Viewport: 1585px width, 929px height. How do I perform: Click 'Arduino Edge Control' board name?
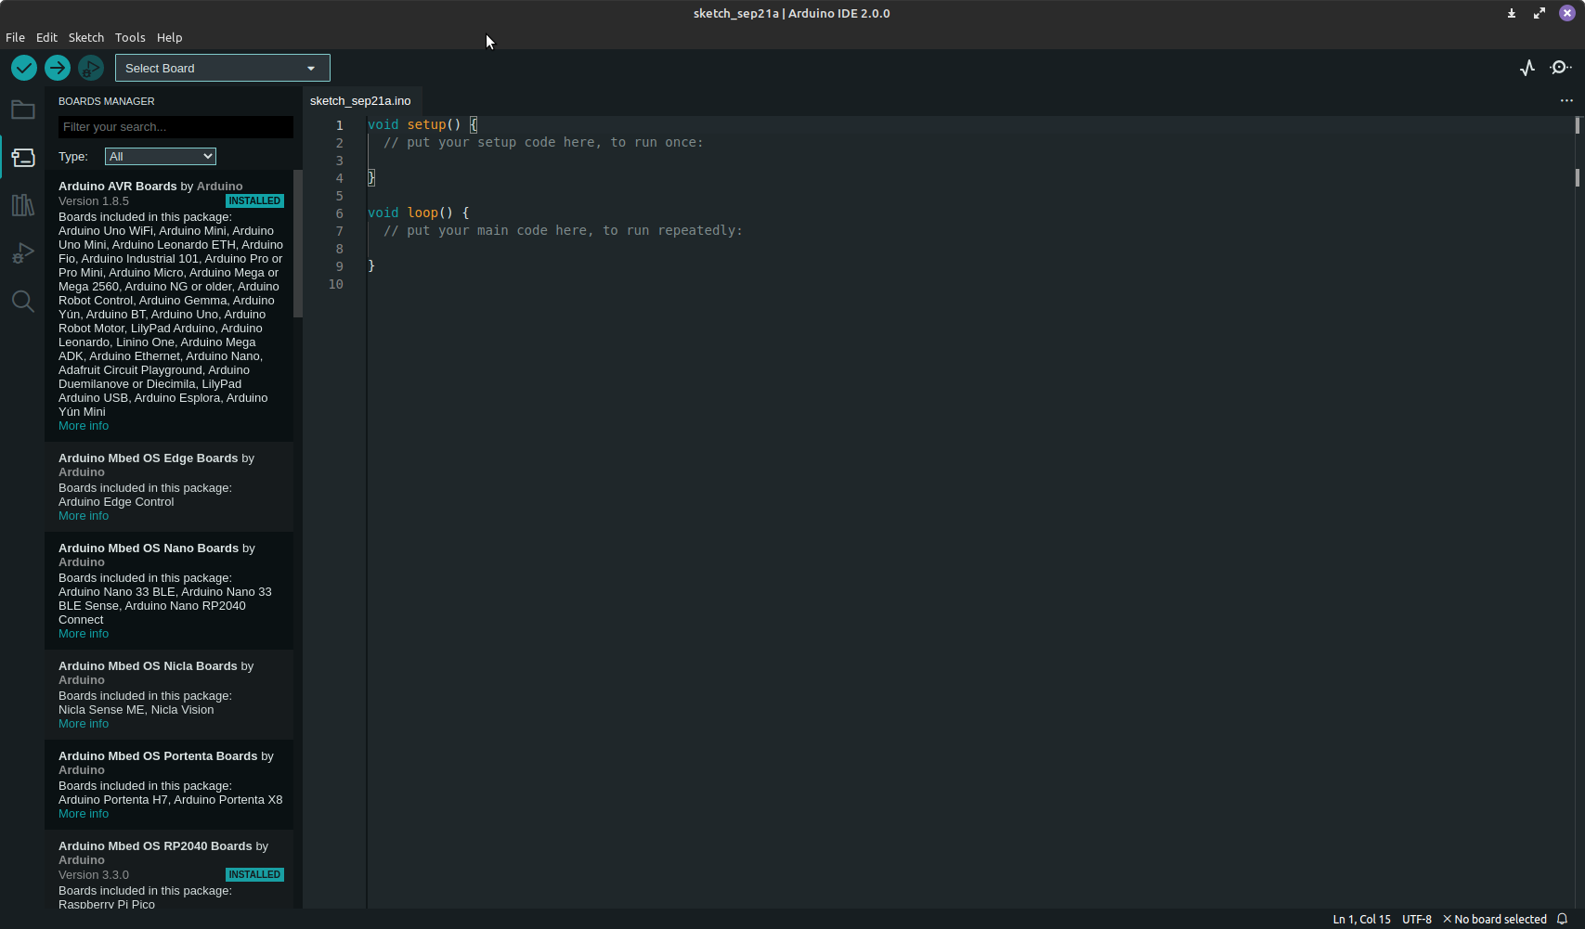click(116, 502)
